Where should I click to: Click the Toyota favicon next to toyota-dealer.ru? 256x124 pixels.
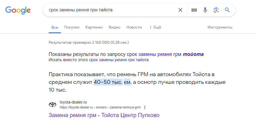[x=53, y=105]
